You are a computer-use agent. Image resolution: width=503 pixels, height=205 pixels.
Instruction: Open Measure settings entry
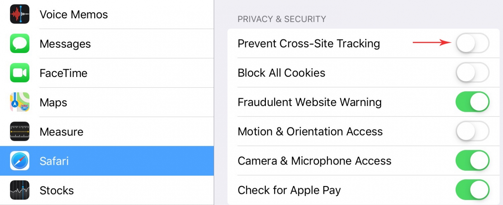coord(107,132)
